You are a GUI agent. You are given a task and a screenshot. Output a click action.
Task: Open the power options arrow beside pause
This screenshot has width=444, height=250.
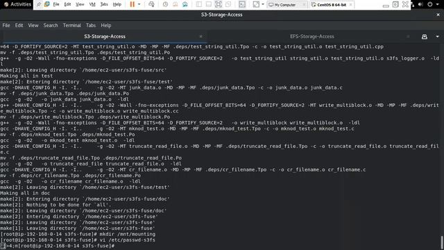(139, 5)
